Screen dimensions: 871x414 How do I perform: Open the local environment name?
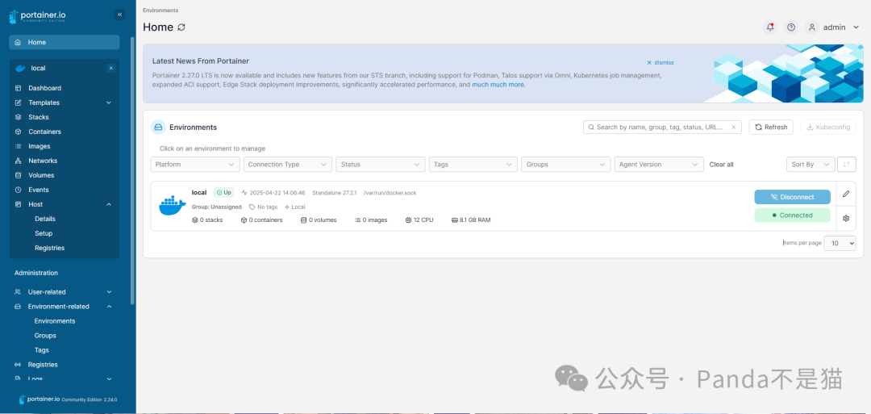199,193
